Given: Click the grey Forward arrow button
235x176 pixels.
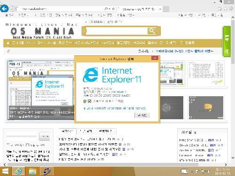Looking at the screenshot, I should click(12, 9).
